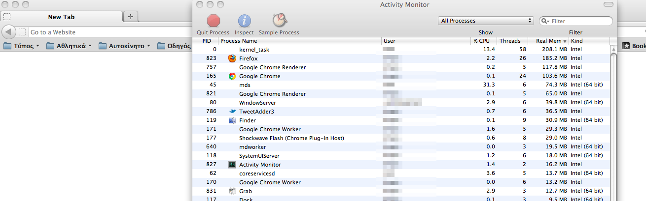646x201 pixels.
Task: Click the 208.1 MB memory value
Action: click(x=555, y=50)
